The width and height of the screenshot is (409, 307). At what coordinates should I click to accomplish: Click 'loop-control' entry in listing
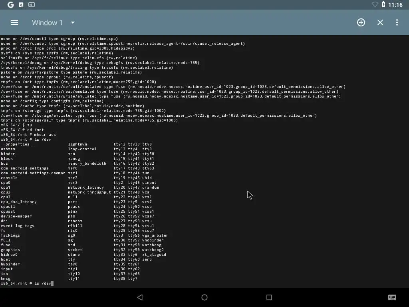coord(82,149)
